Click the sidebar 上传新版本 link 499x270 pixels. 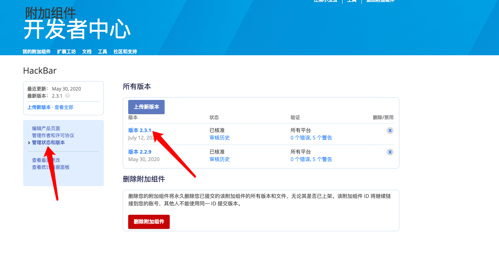[39, 107]
